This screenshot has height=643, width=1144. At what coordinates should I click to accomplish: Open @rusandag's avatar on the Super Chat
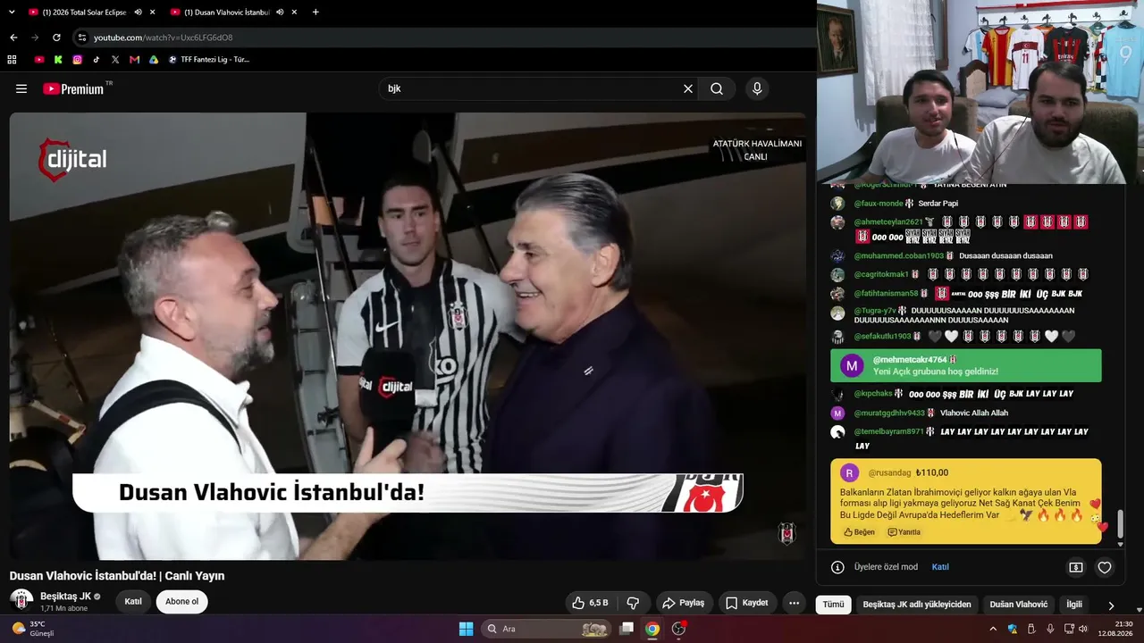(850, 472)
